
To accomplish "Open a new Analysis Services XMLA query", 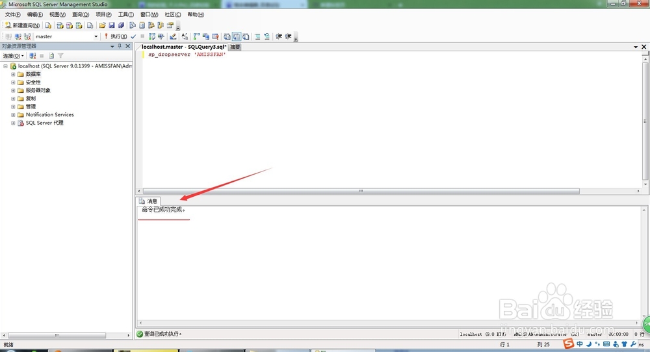I will coord(79,25).
